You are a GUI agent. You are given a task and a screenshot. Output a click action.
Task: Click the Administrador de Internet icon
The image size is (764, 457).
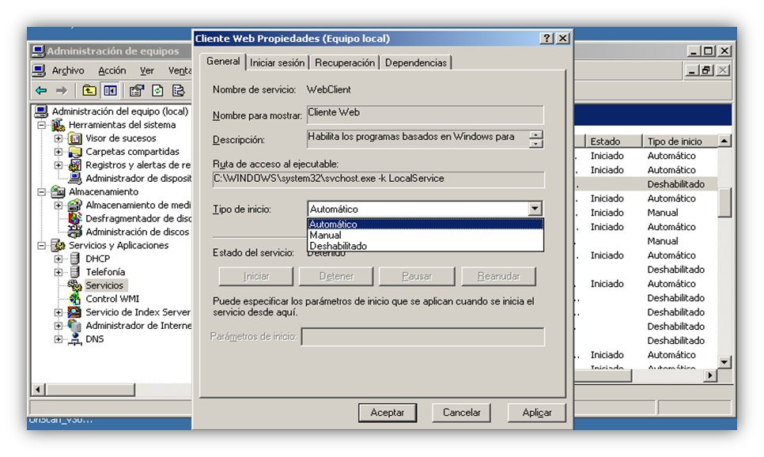tap(75, 326)
